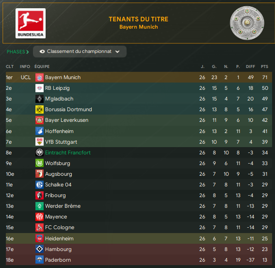The height and width of the screenshot is (268, 275).
Task: Click the RB Leipzig club crest
Action: tap(39, 88)
